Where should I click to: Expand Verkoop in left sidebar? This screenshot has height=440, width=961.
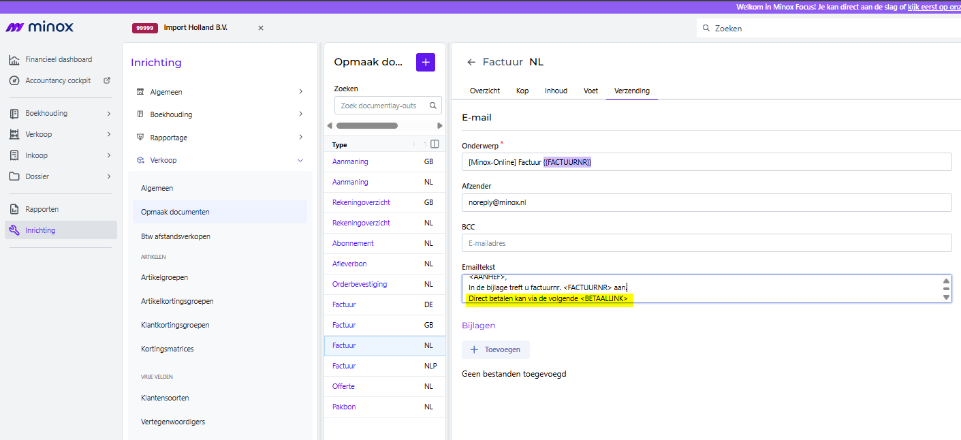click(109, 134)
